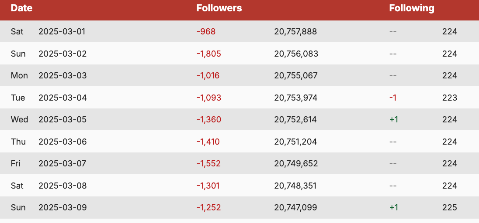
Task: Select following count 225
Action: click(x=450, y=207)
